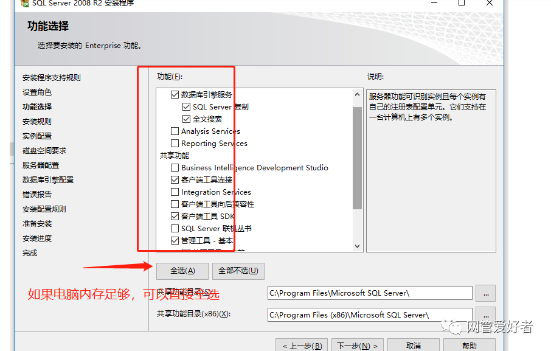551x351 pixels.
Task: Click feature list scroll up arrow
Action: 358,94
